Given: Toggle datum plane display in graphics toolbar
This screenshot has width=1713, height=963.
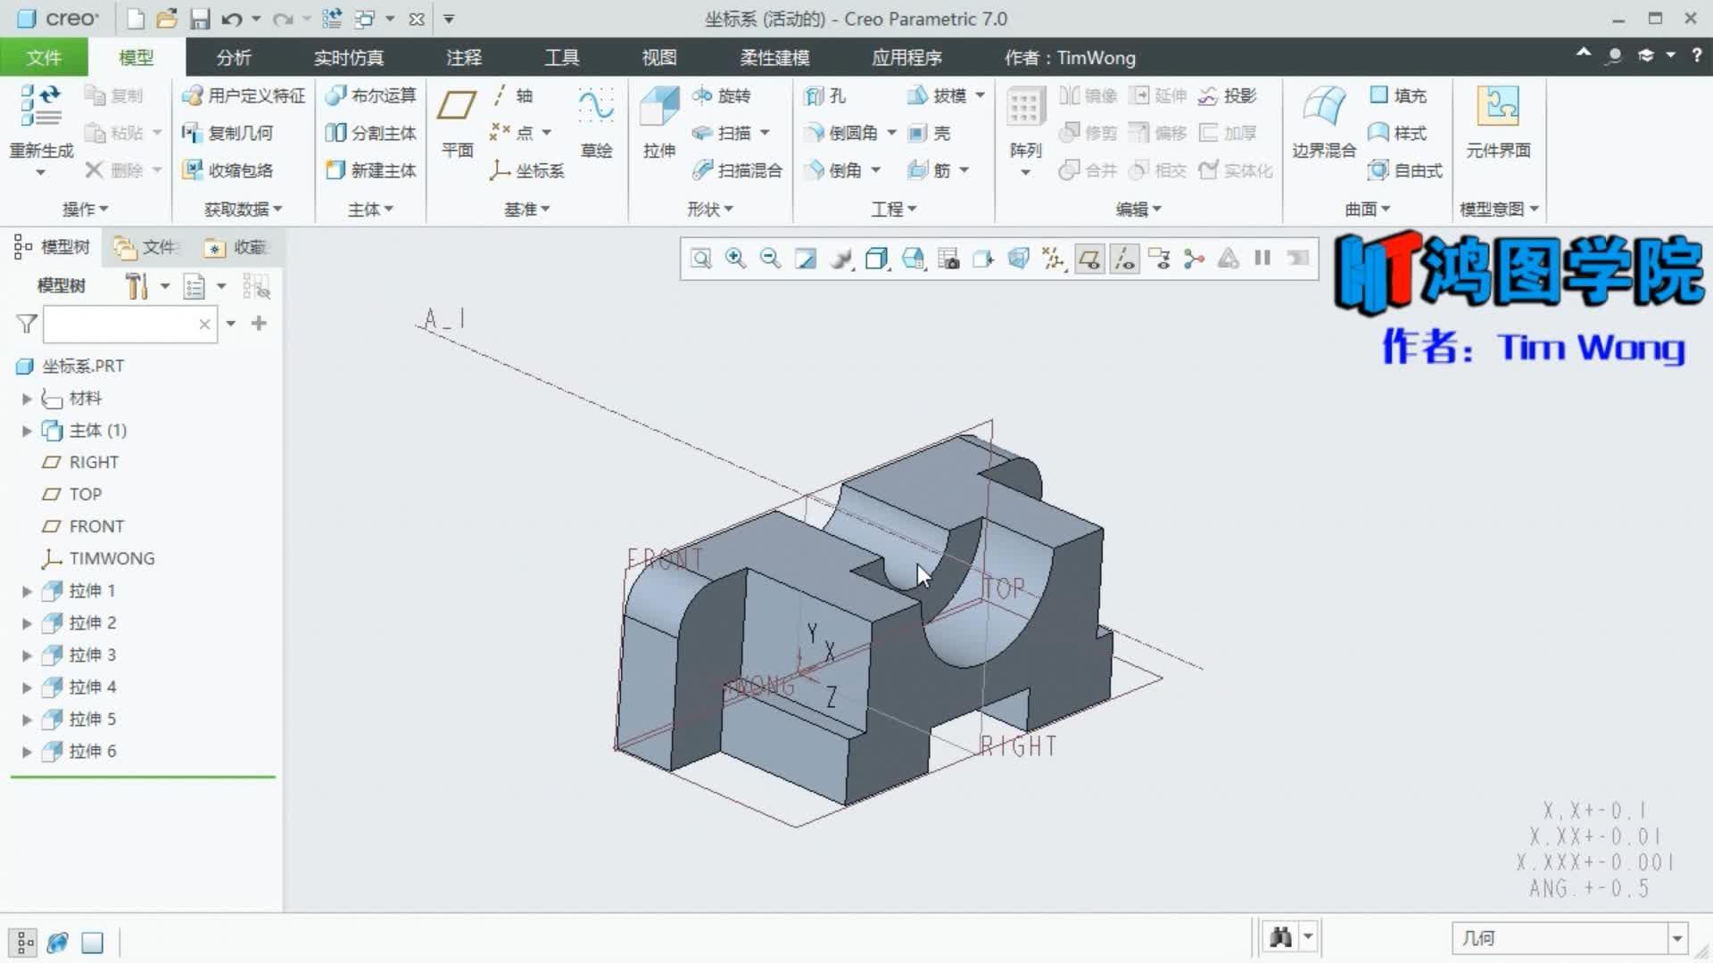Looking at the screenshot, I should (1089, 259).
